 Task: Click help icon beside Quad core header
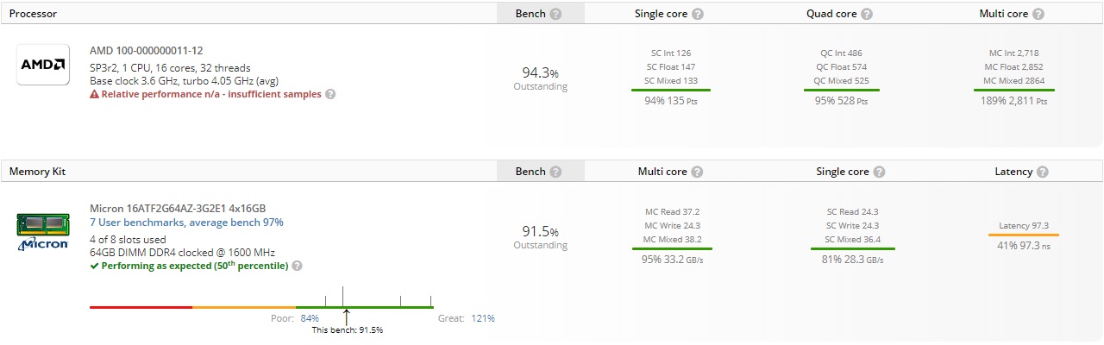pyautogui.click(x=867, y=15)
